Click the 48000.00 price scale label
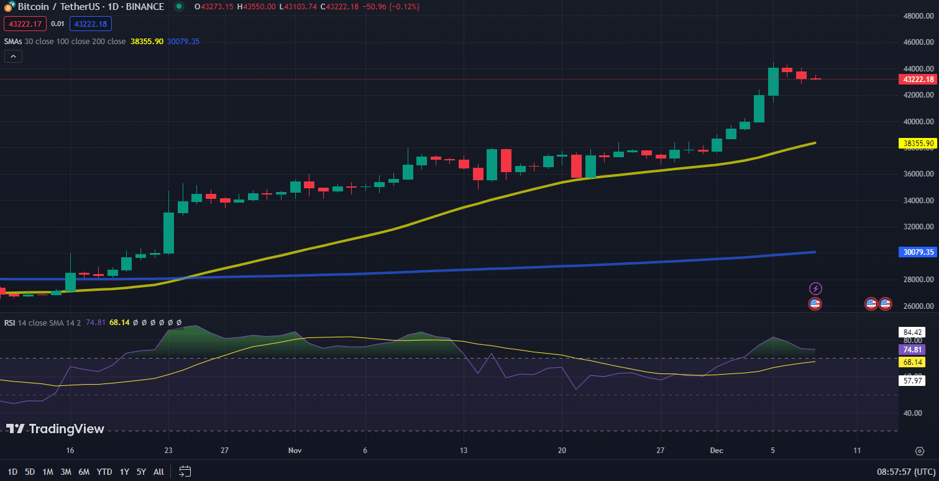The image size is (939, 481). (x=918, y=16)
